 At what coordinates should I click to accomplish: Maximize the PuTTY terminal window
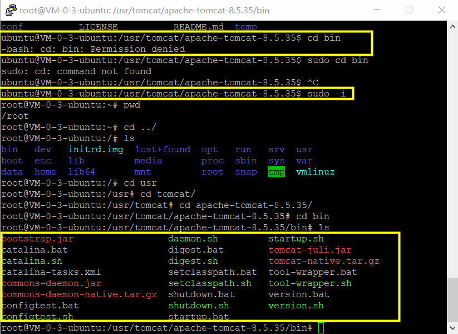[409, 10]
